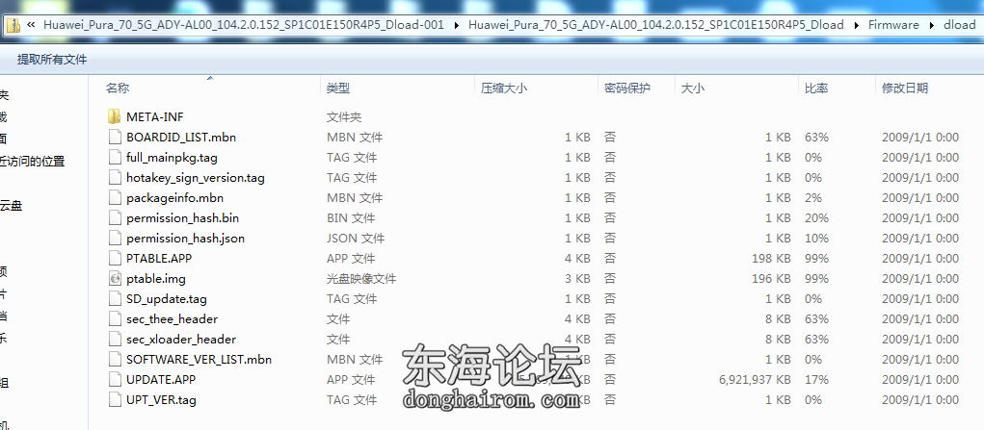Image resolution: width=984 pixels, height=430 pixels.
Task: Click the permission_hash.json file icon
Action: tap(114, 239)
